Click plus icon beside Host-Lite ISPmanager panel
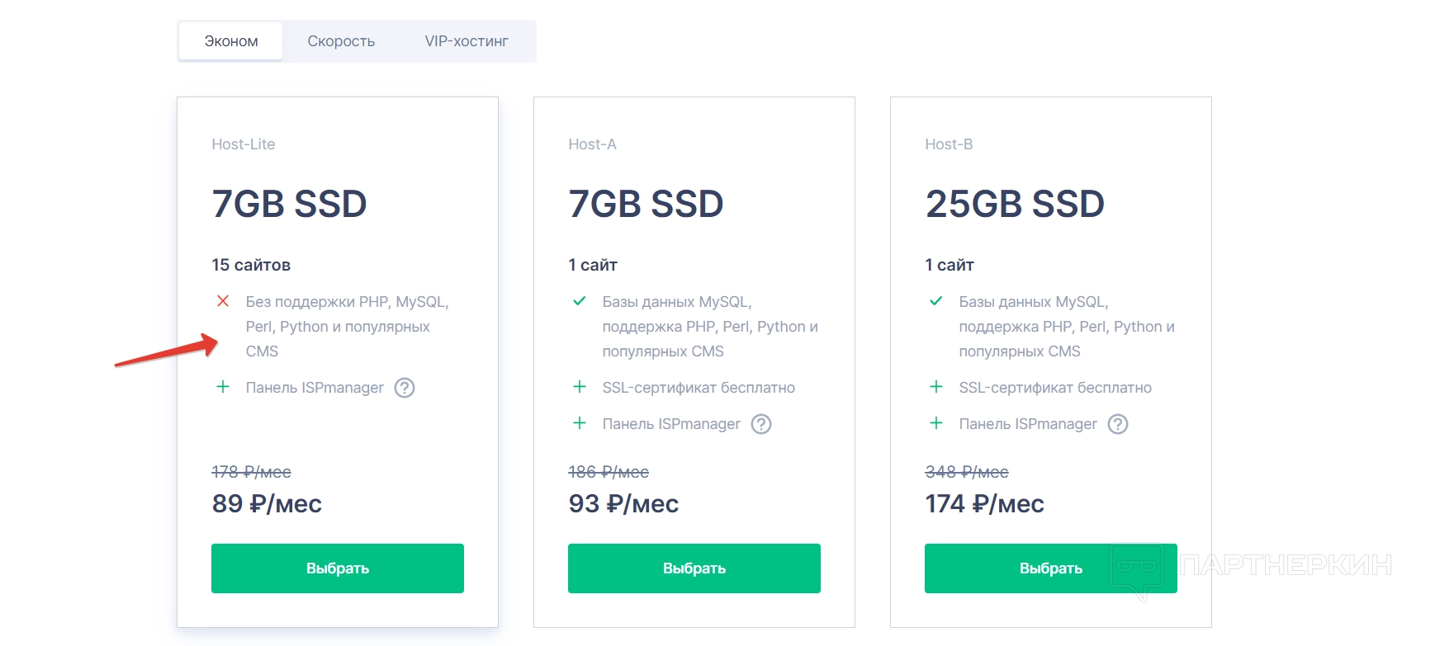 tap(223, 387)
